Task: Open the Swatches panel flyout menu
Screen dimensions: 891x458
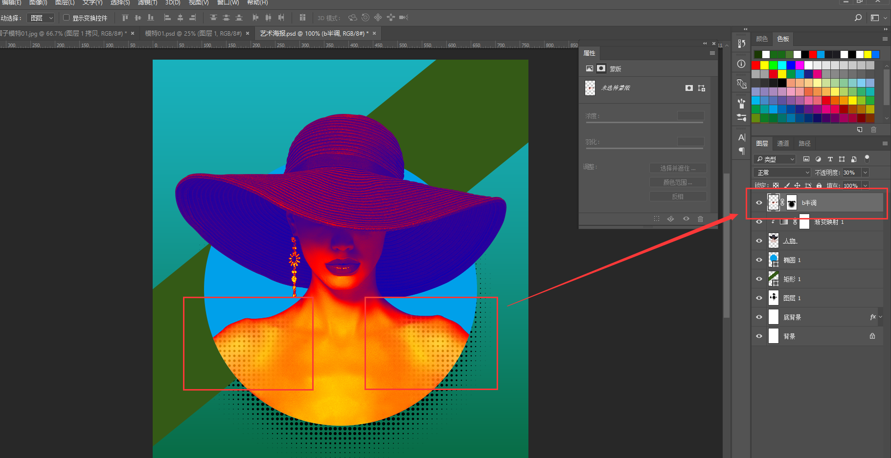Action: pyautogui.click(x=885, y=39)
